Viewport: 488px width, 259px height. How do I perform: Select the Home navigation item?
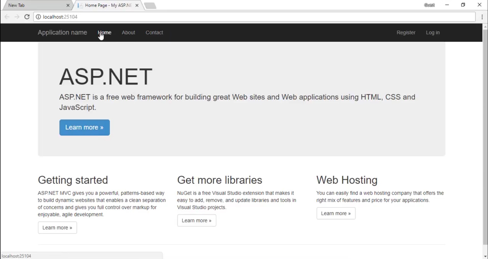pos(104,32)
